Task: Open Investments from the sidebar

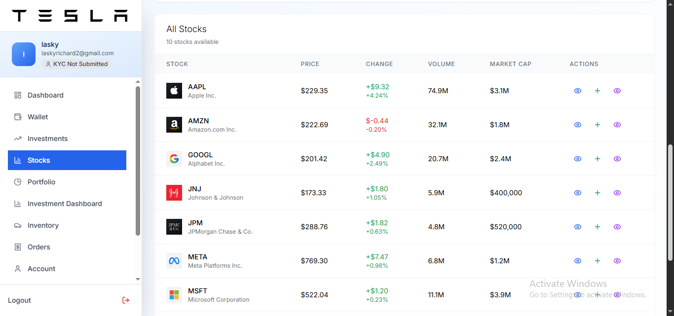Action: (x=67, y=139)
